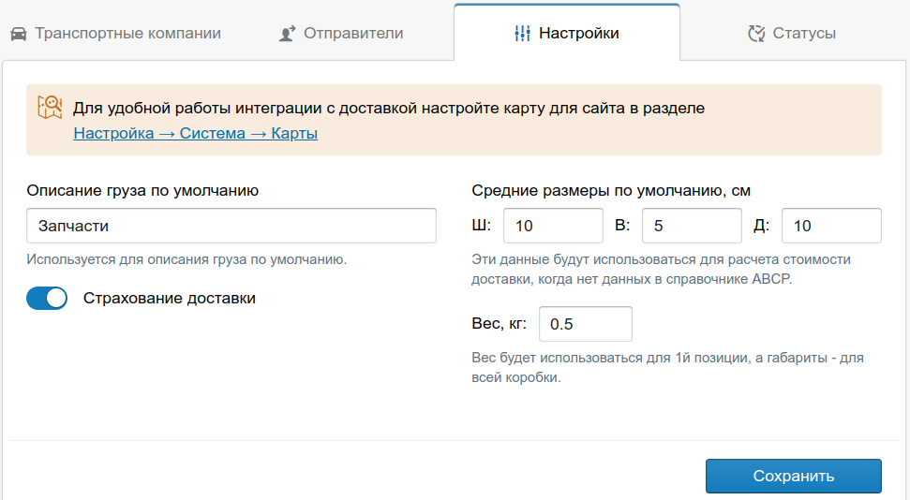Screen dimensions: 910x500
Task: Click the heading Средние размеры по умолчанию, см
Action: click(x=611, y=191)
